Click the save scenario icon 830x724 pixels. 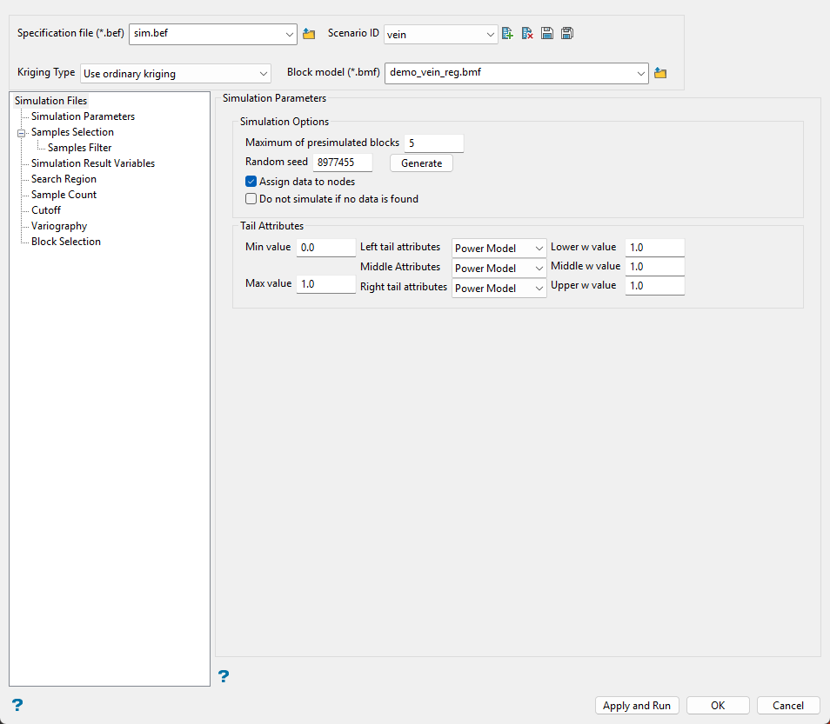tap(547, 34)
